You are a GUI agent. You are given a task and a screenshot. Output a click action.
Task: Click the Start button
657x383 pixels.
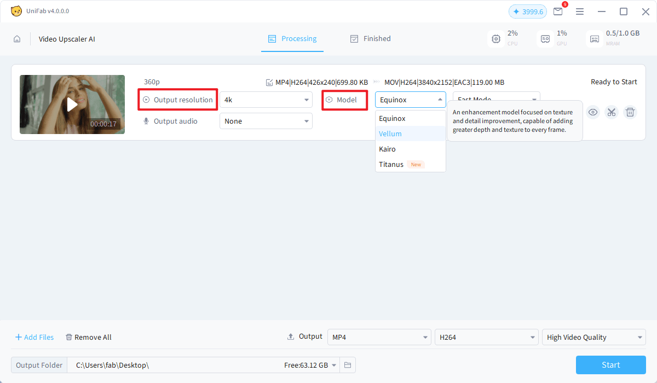point(610,364)
